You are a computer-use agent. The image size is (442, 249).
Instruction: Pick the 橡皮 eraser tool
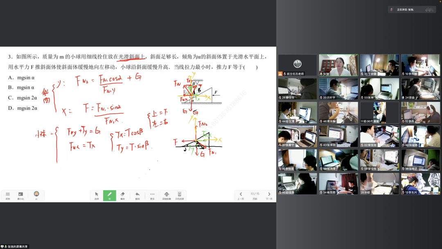coord(123,195)
